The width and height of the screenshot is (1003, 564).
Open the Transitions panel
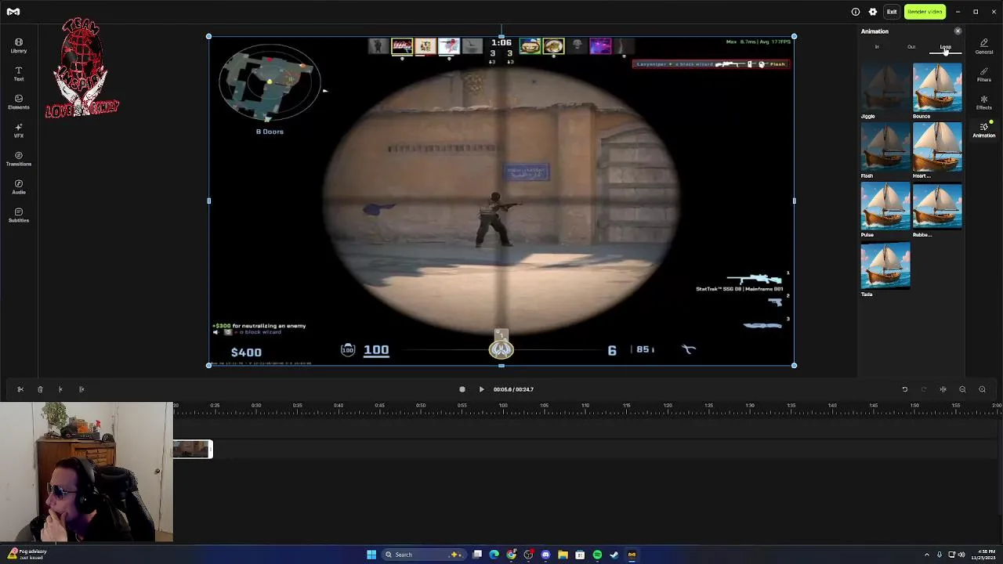[19, 158]
